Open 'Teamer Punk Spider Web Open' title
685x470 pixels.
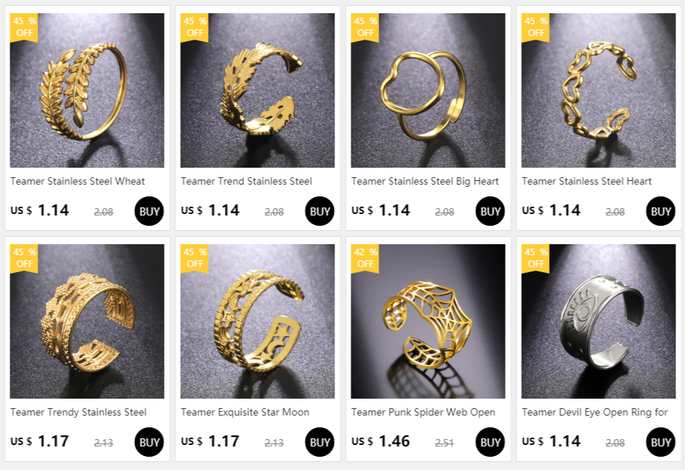click(x=423, y=413)
